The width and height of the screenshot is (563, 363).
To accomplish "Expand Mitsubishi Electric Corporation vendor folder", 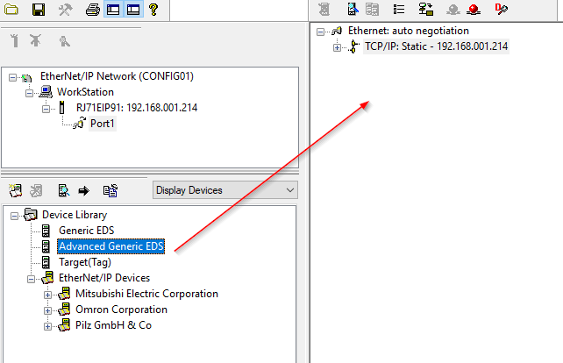I will coord(47,295).
